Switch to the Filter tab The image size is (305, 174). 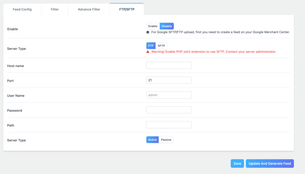(55, 10)
